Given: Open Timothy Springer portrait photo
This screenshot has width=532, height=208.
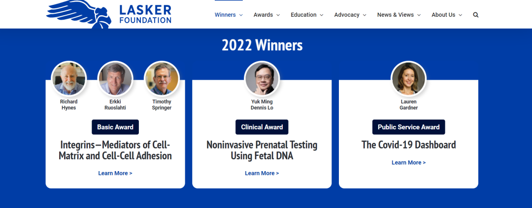Looking at the screenshot, I should [x=162, y=79].
